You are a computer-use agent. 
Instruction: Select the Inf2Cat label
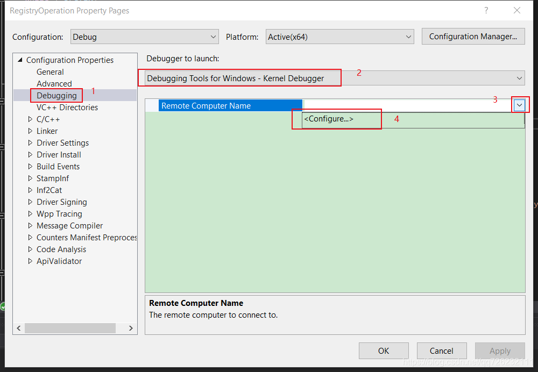click(49, 190)
